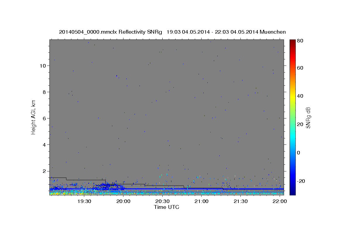Screen dimensions: 351x234
Task: Click the 'SNRg dB' colorbar label
Action: (308, 118)
